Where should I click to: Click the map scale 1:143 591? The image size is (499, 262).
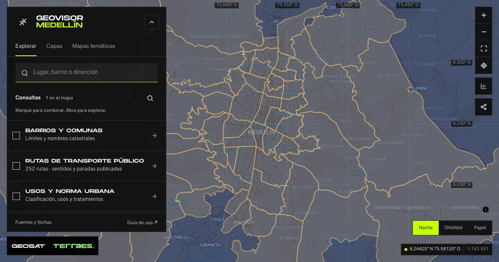(478, 249)
